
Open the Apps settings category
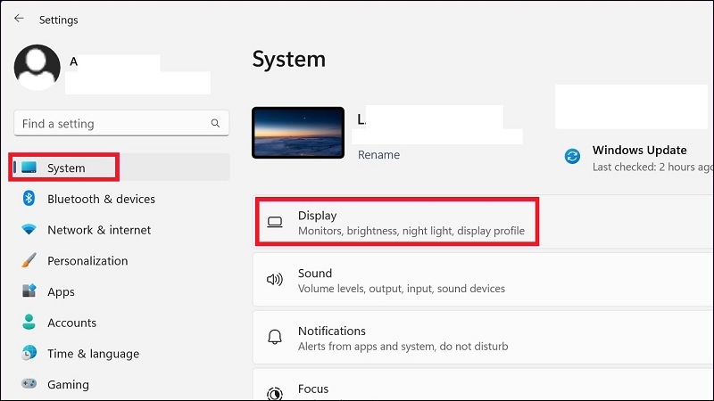click(x=121, y=291)
